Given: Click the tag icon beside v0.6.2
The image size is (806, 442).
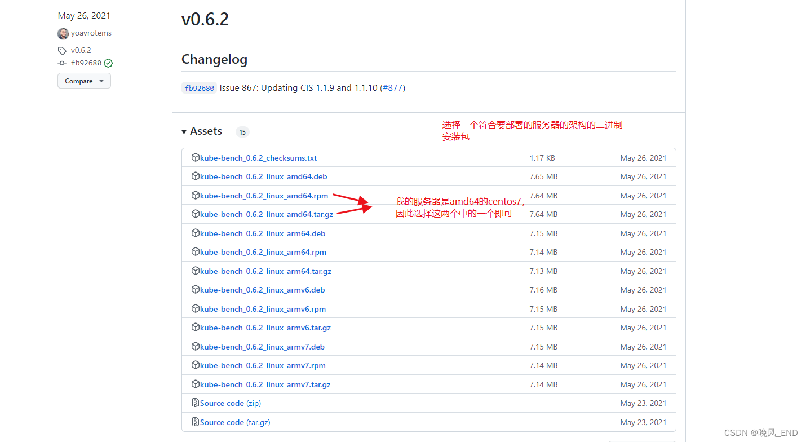Looking at the screenshot, I should pos(62,50).
